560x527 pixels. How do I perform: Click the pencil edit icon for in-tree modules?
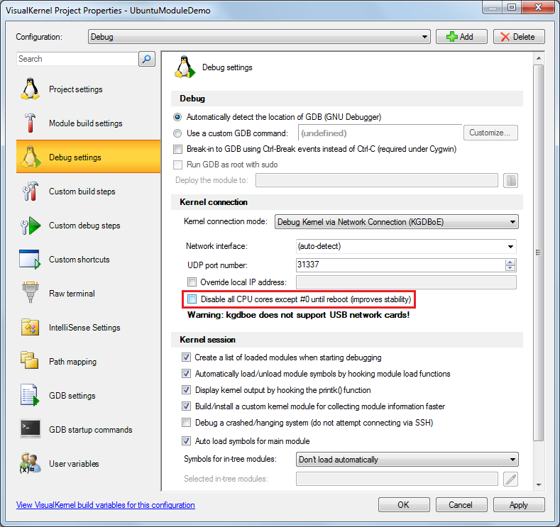point(511,479)
